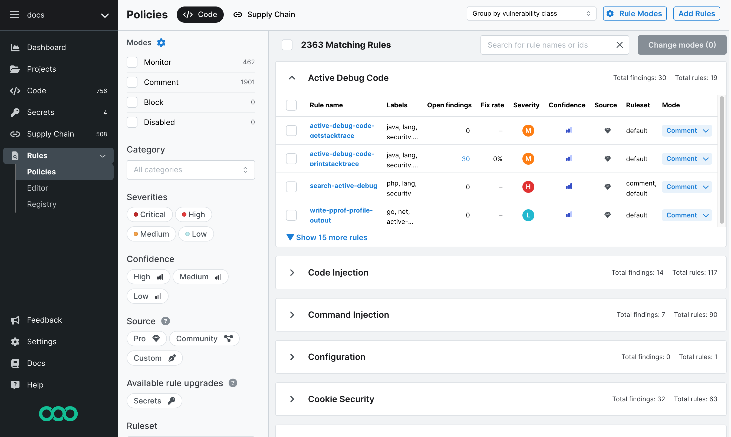Open the Editor page under Rules
Image resolution: width=731 pixels, height=437 pixels.
click(x=37, y=188)
